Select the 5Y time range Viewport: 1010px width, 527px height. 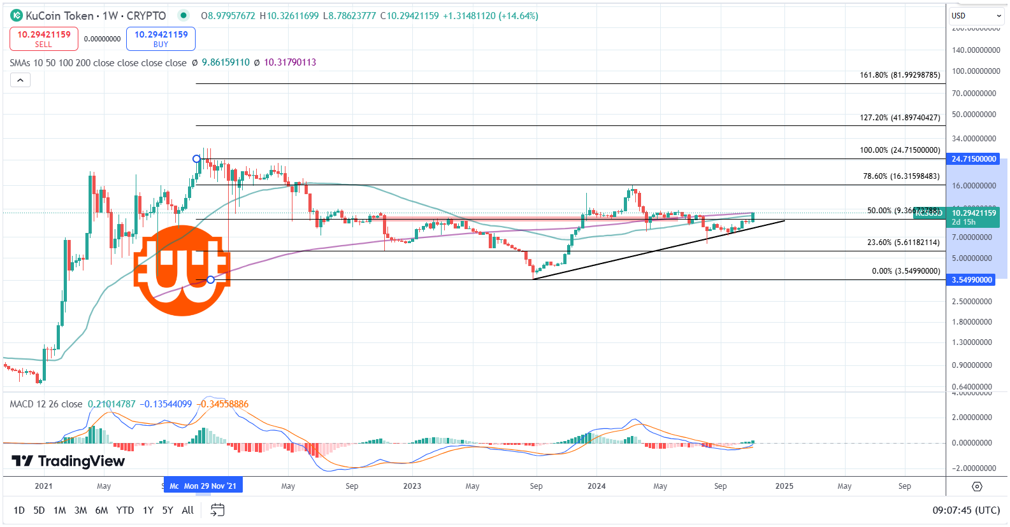(x=168, y=510)
